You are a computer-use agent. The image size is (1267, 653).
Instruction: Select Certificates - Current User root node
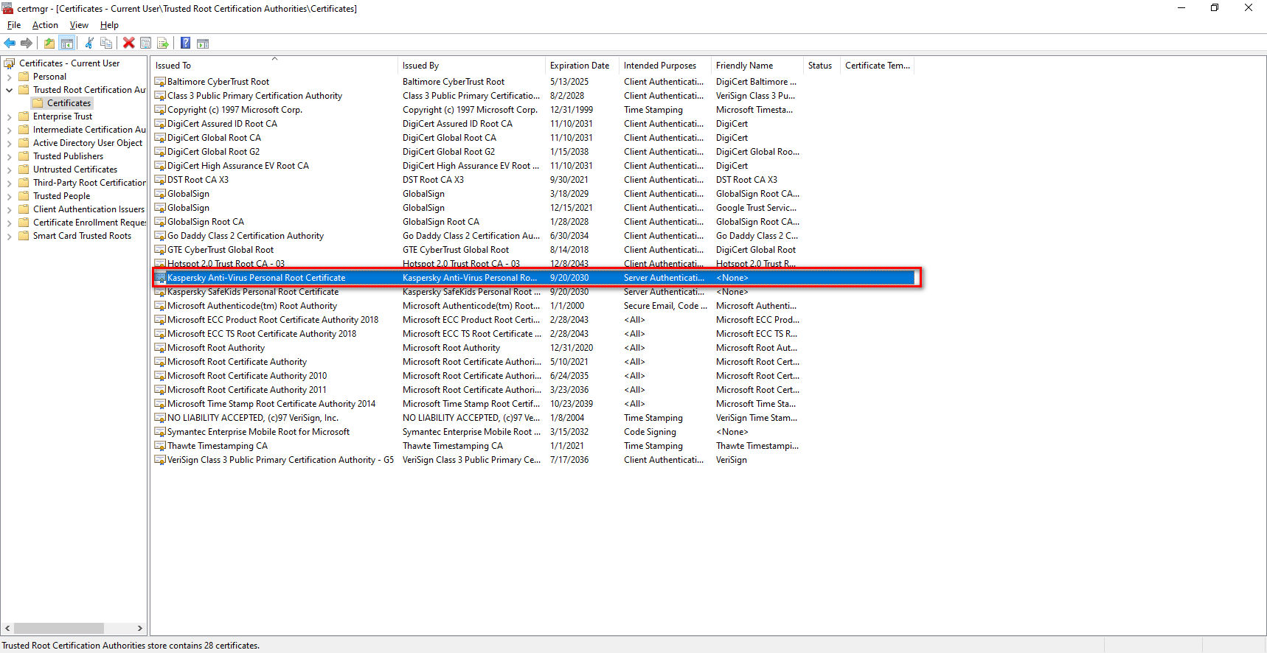pyautogui.click(x=69, y=63)
